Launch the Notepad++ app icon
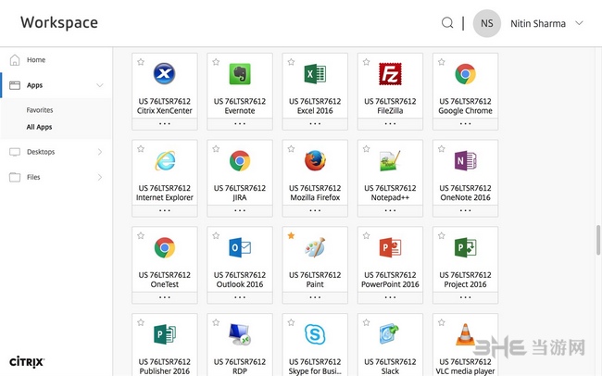Image resolution: width=602 pixels, height=376 pixels. pos(390,160)
